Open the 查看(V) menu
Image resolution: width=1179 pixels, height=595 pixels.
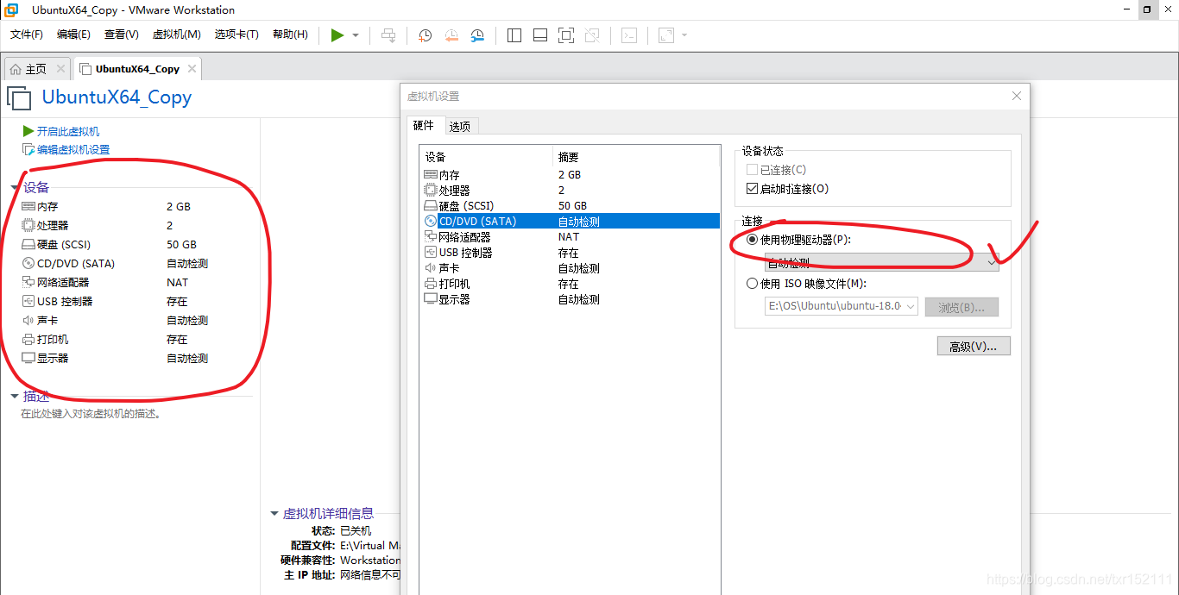pos(121,34)
